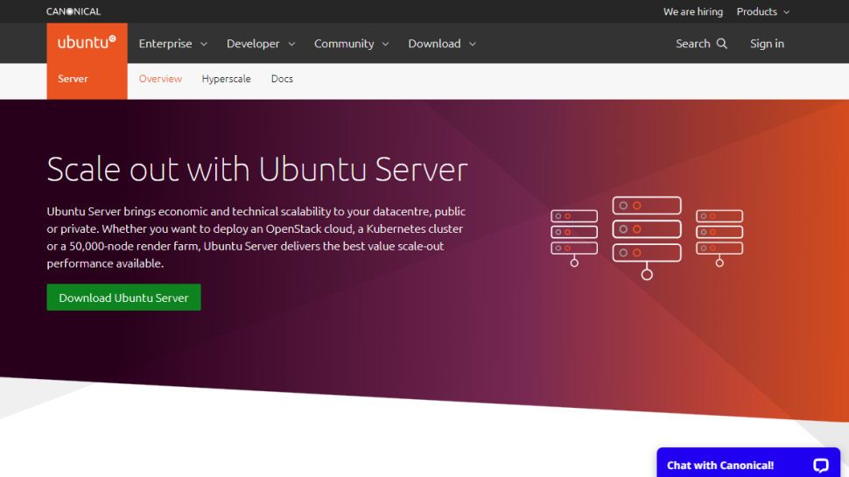849x477 pixels.
Task: Open the Developer menu
Action: pyautogui.click(x=261, y=43)
